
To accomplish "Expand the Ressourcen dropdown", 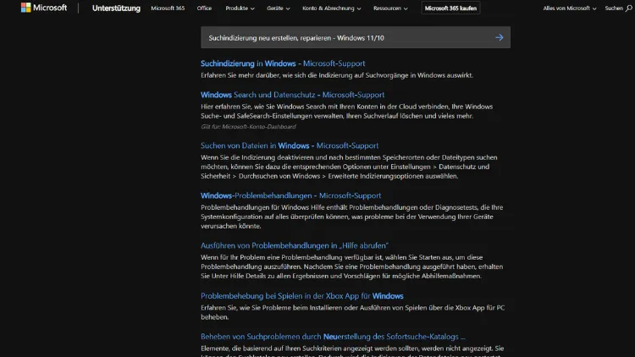I will pos(390,8).
